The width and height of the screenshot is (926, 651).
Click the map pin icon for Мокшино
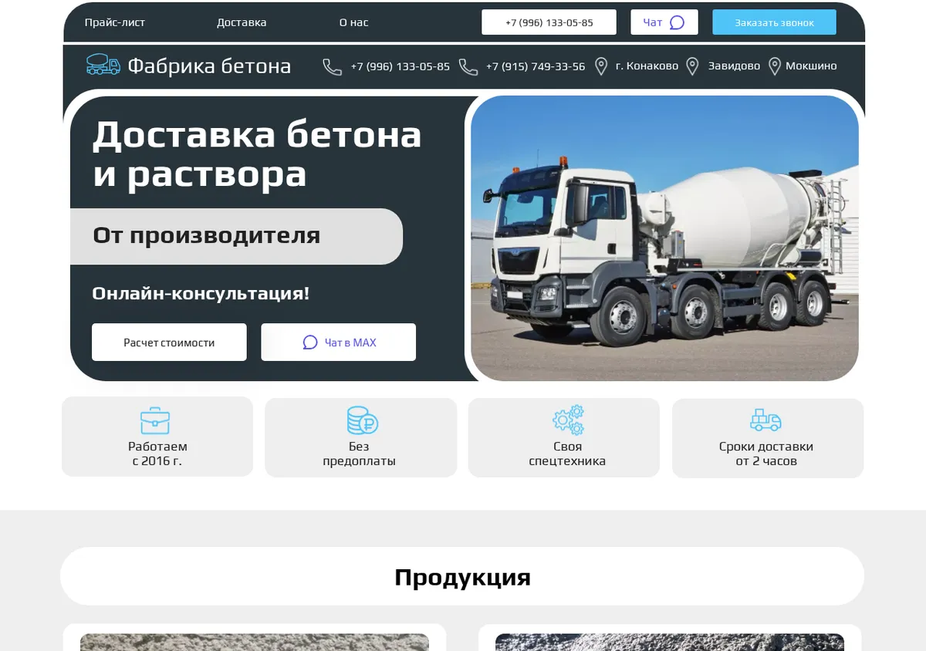point(775,66)
